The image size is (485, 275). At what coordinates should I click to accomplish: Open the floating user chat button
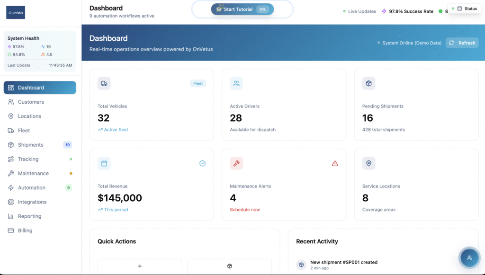[x=469, y=257]
